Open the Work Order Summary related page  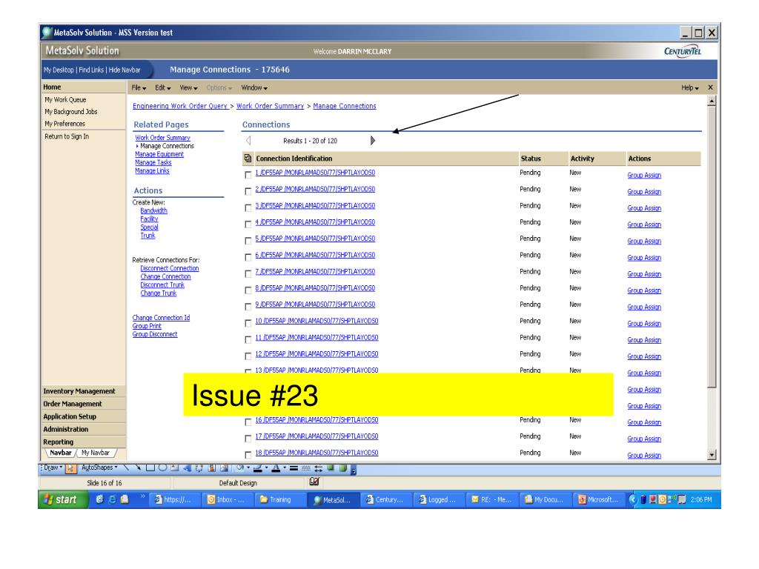point(162,138)
